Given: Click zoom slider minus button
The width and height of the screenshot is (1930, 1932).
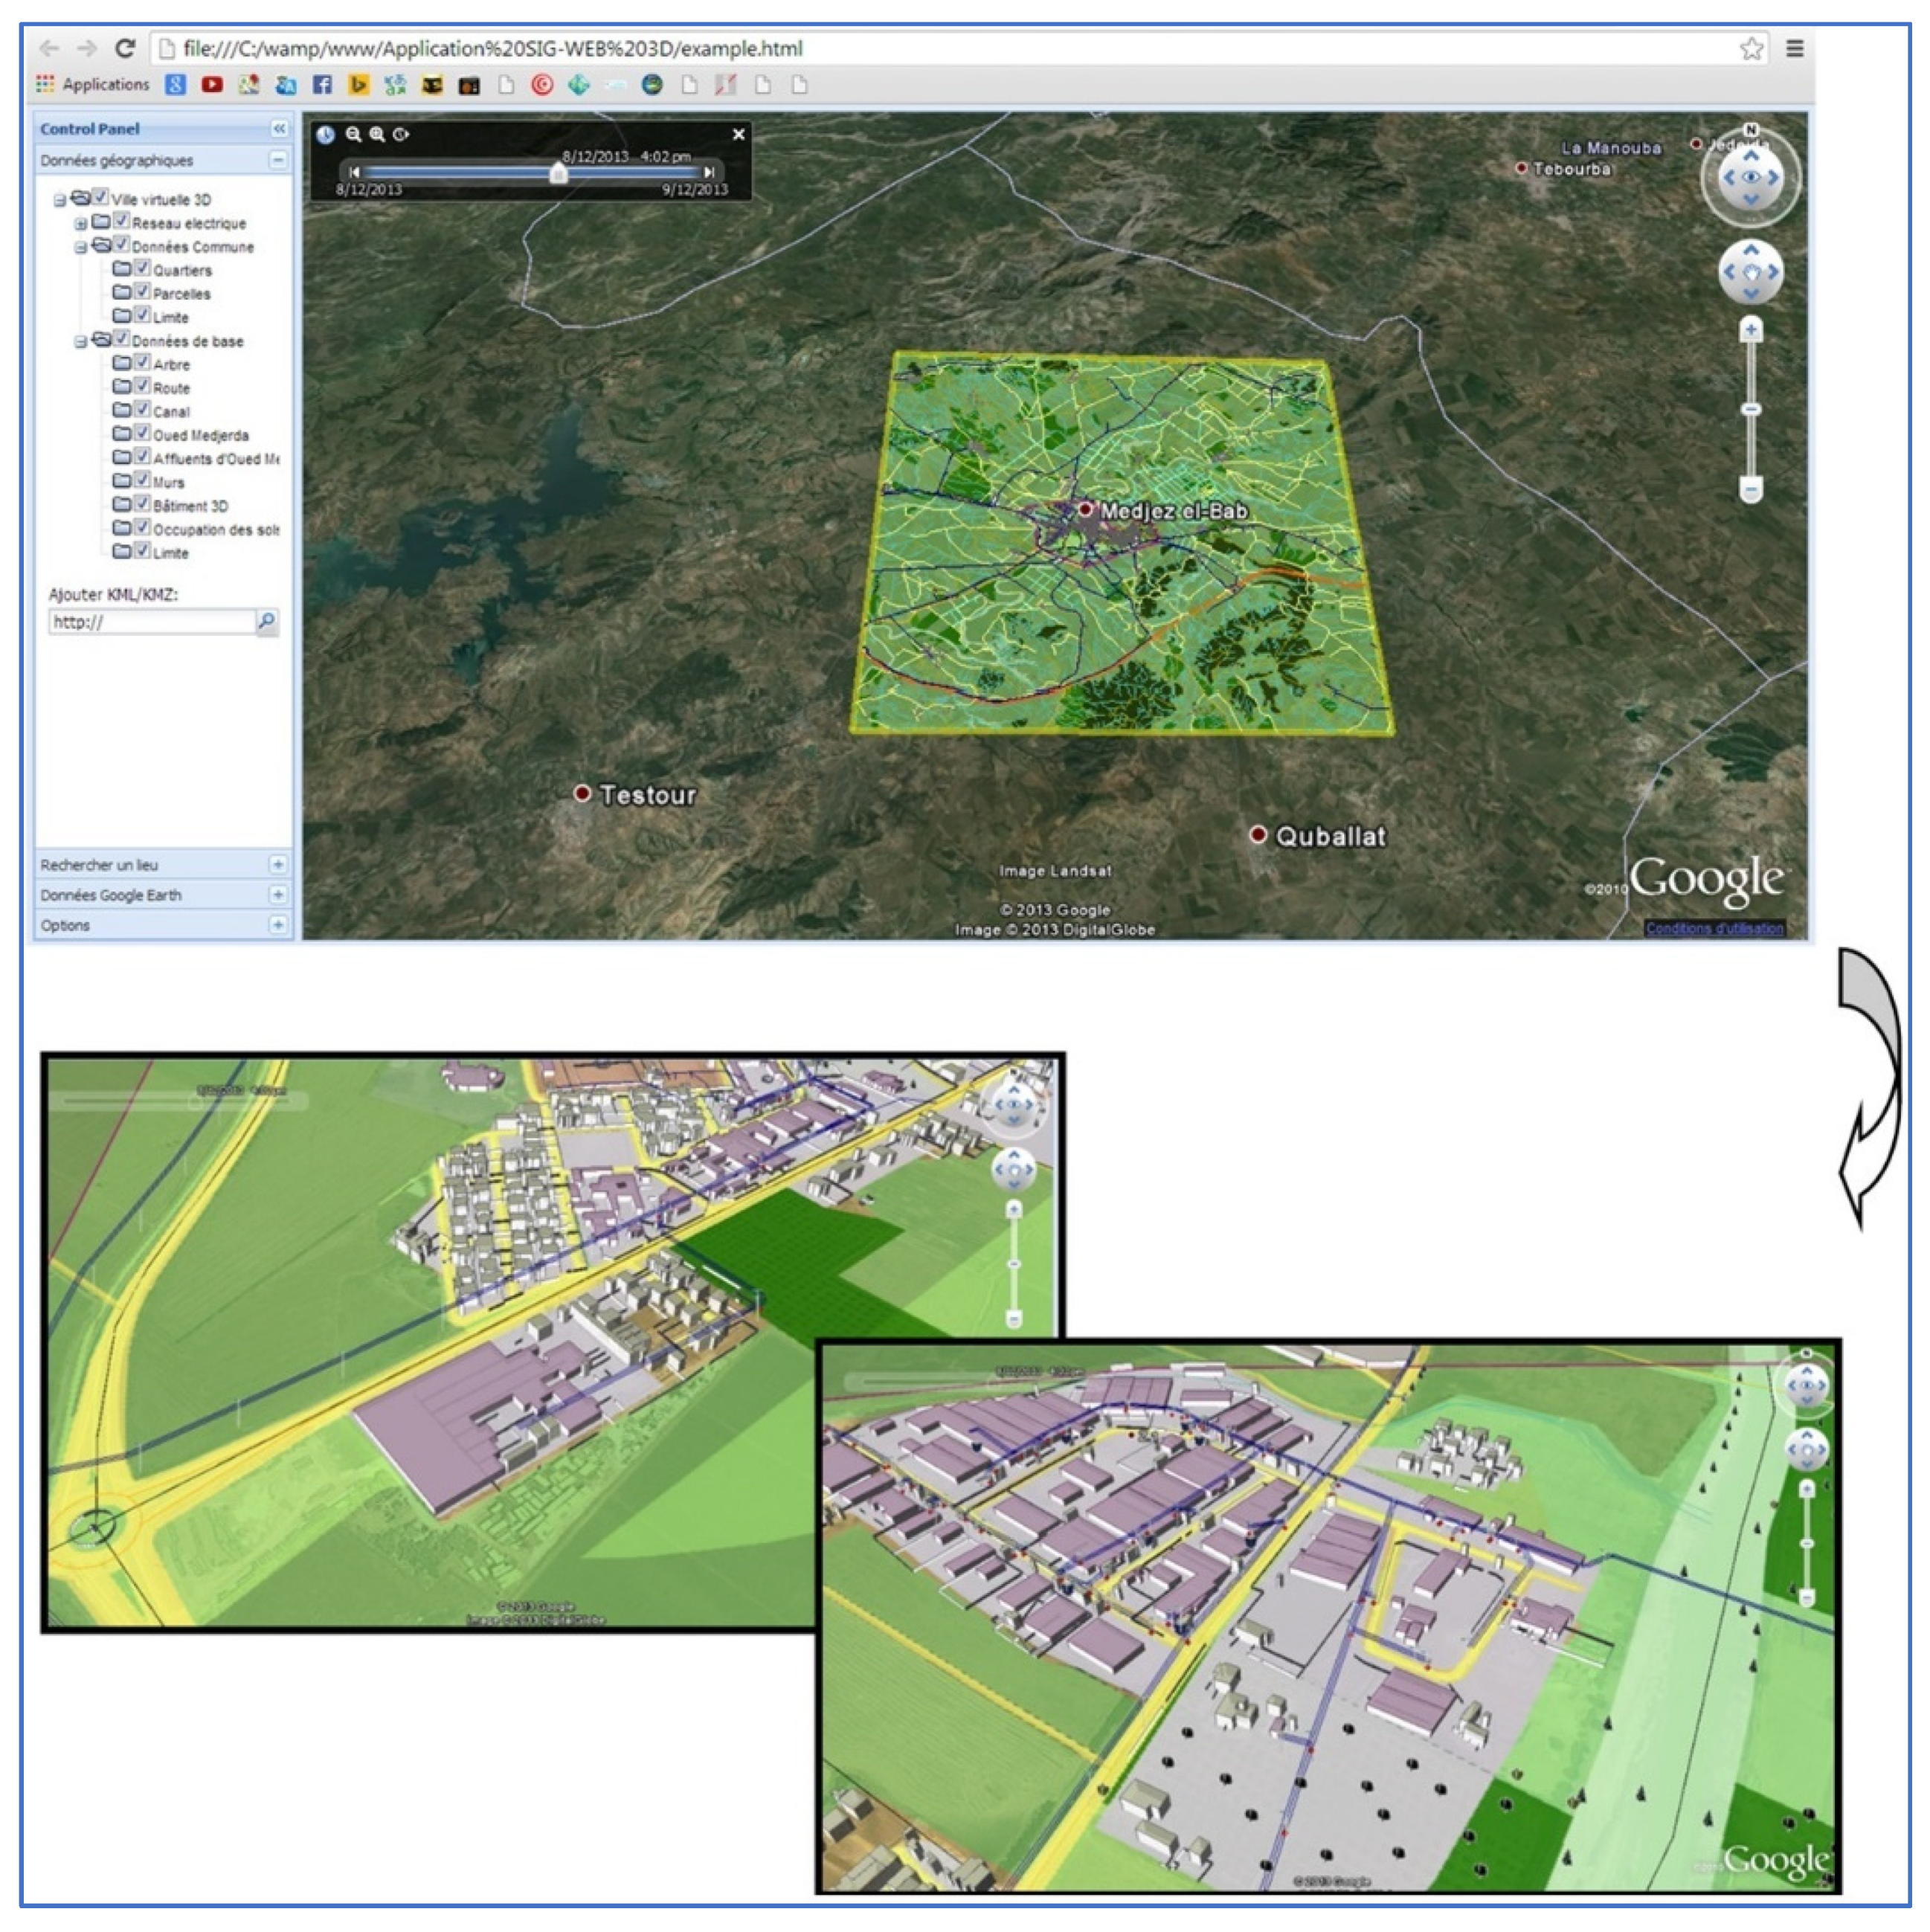Looking at the screenshot, I should click(x=1751, y=489).
